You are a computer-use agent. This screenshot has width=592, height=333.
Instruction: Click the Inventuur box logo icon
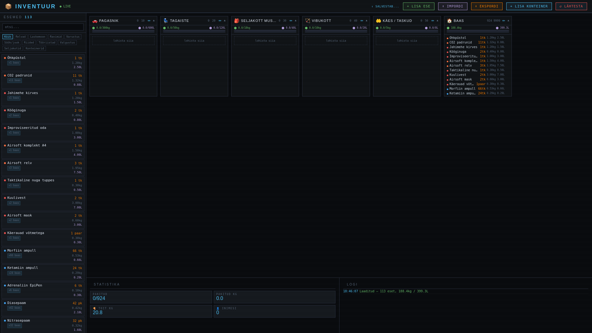8,6
